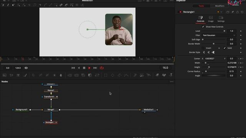Add a Polygon mask from the toolbar
Image resolution: width=246 pixels, height=138 pixels.
click(120, 75)
